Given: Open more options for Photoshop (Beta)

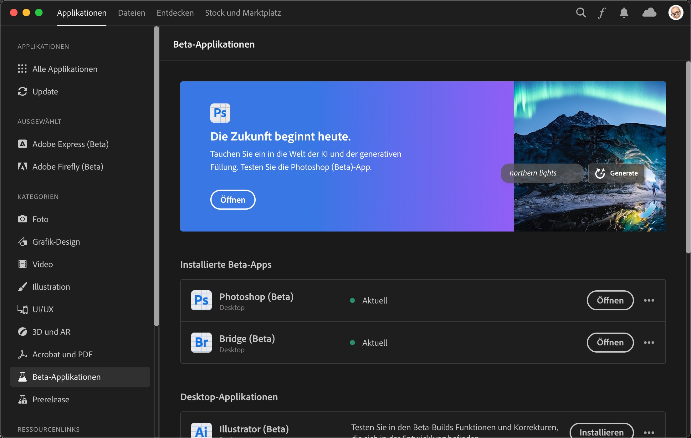Looking at the screenshot, I should 649,300.
